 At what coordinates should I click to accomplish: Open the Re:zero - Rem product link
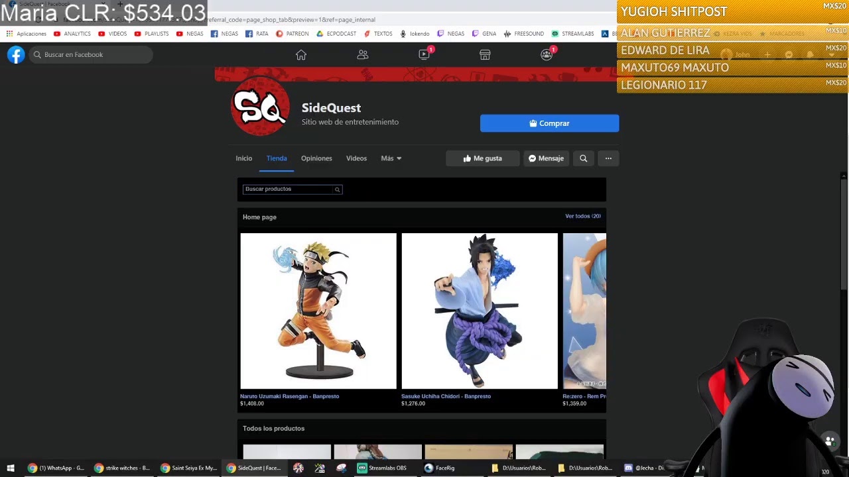pyautogui.click(x=584, y=396)
